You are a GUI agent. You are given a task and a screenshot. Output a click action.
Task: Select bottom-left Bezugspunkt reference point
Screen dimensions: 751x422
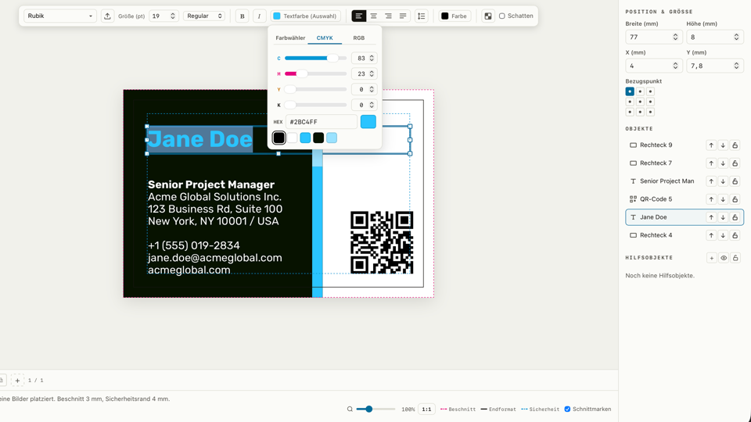click(x=630, y=112)
